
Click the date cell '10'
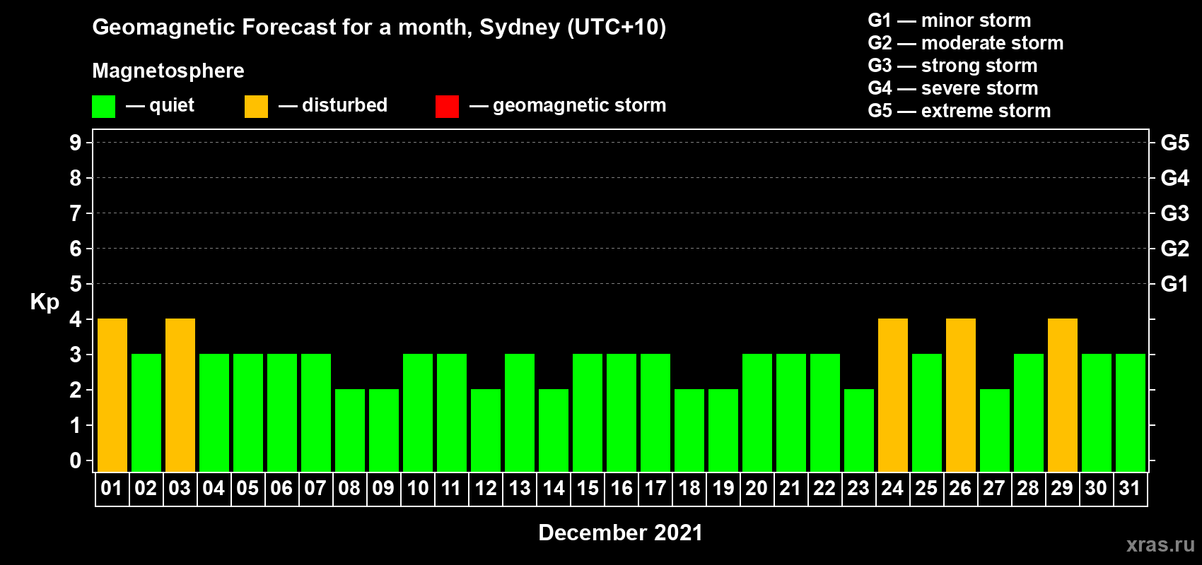pos(418,489)
